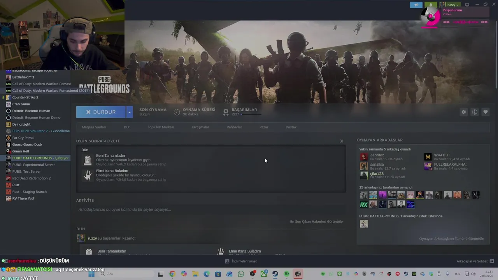
Task: Stop the game with DURDUR button
Action: click(101, 112)
